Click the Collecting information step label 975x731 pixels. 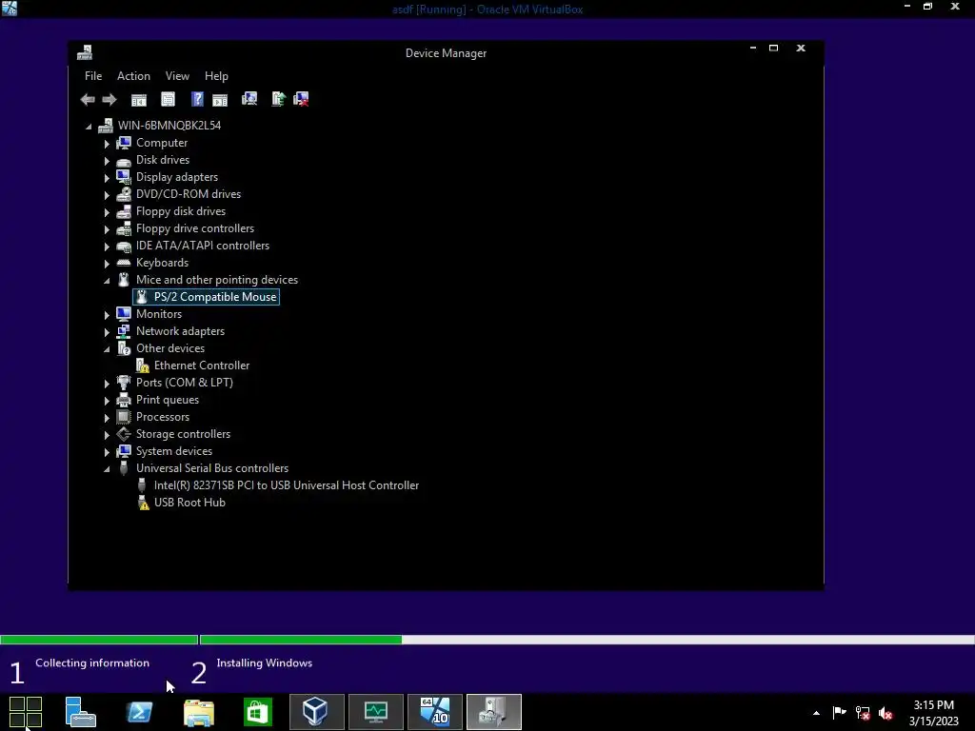pos(92,663)
